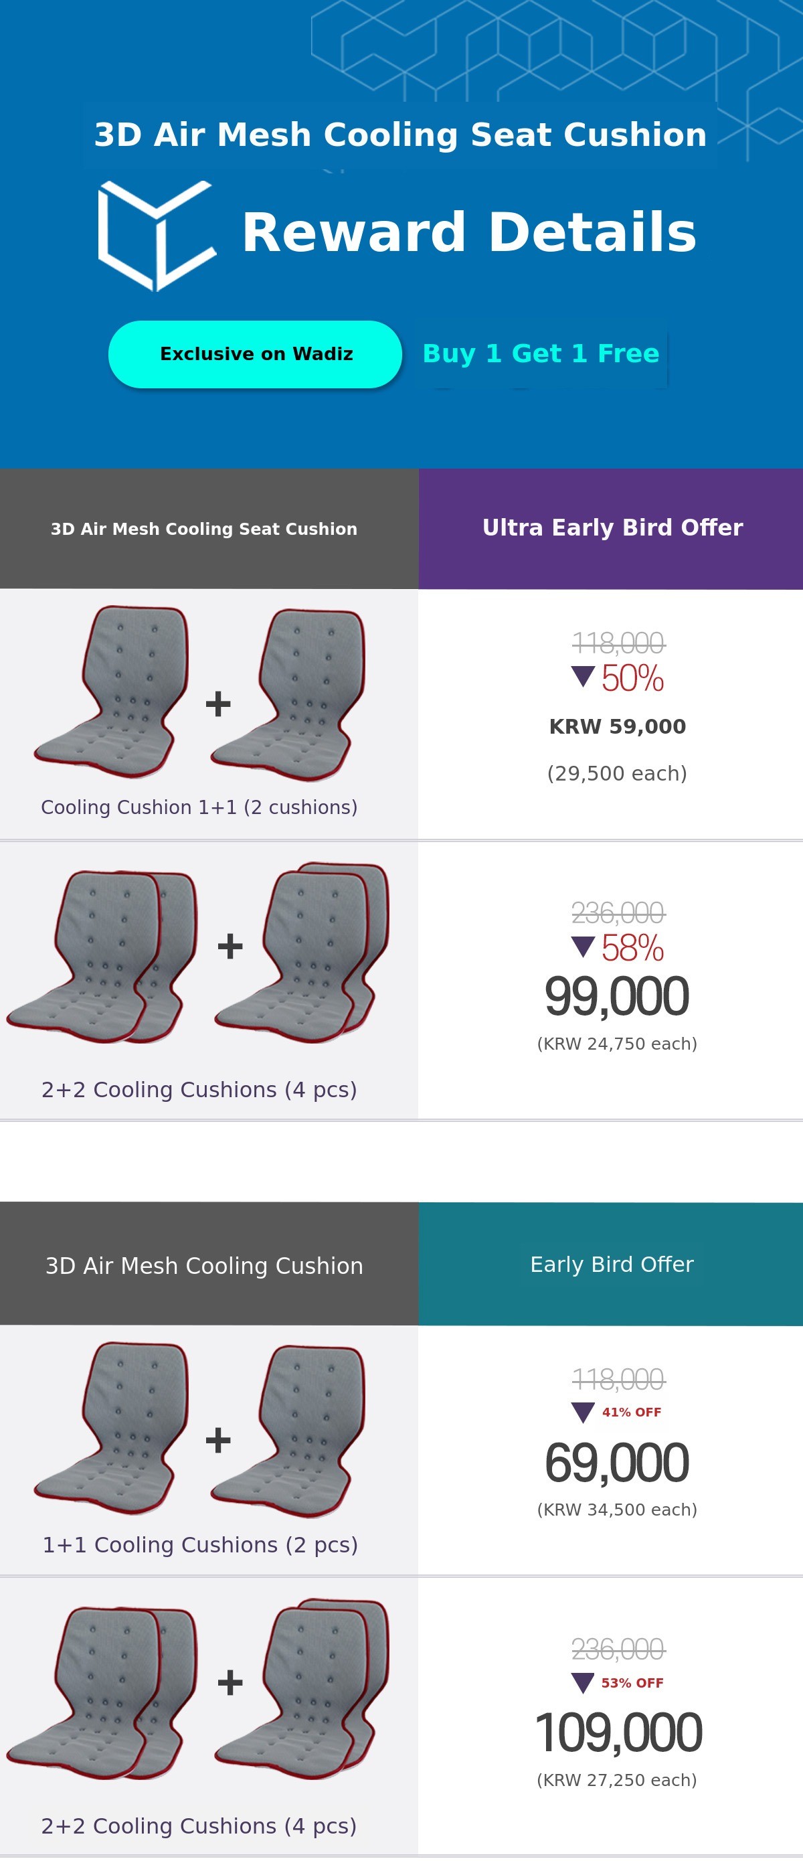Click the plus sign in the Cooling Cushion 1+1 row
This screenshot has height=1861, width=803.
click(218, 704)
